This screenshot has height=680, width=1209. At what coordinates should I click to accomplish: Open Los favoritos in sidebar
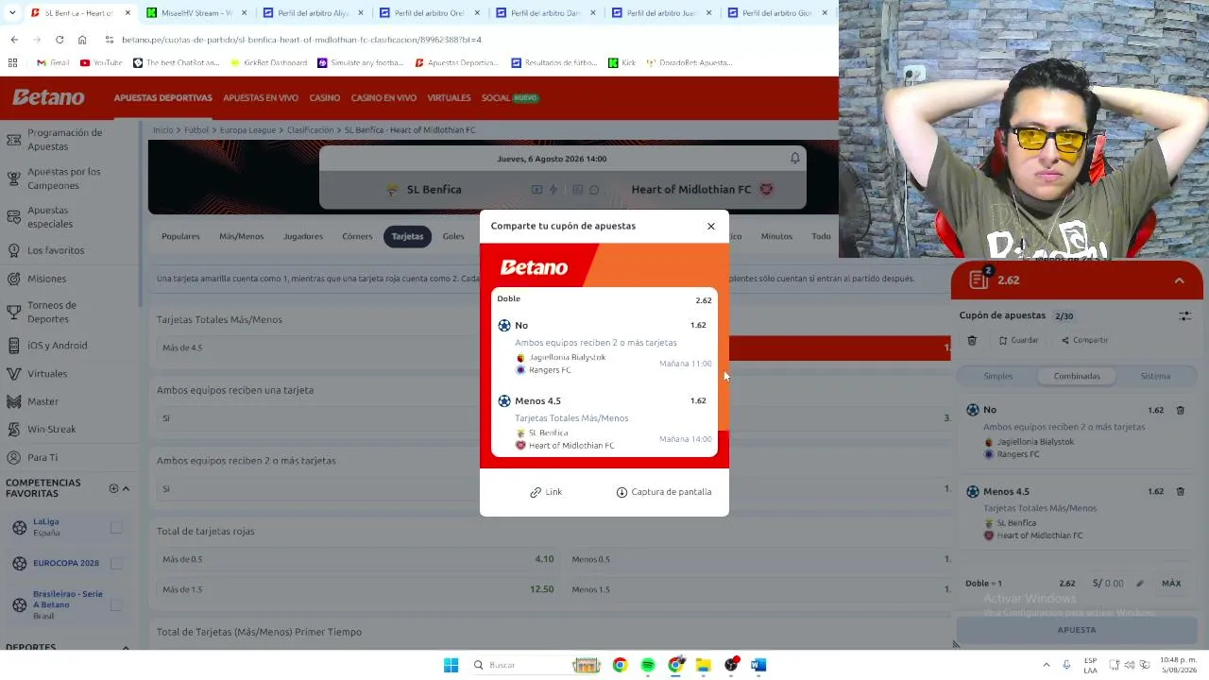(x=56, y=250)
